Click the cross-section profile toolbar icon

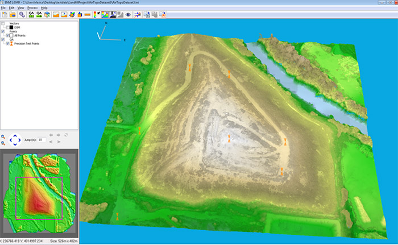tap(138, 14)
